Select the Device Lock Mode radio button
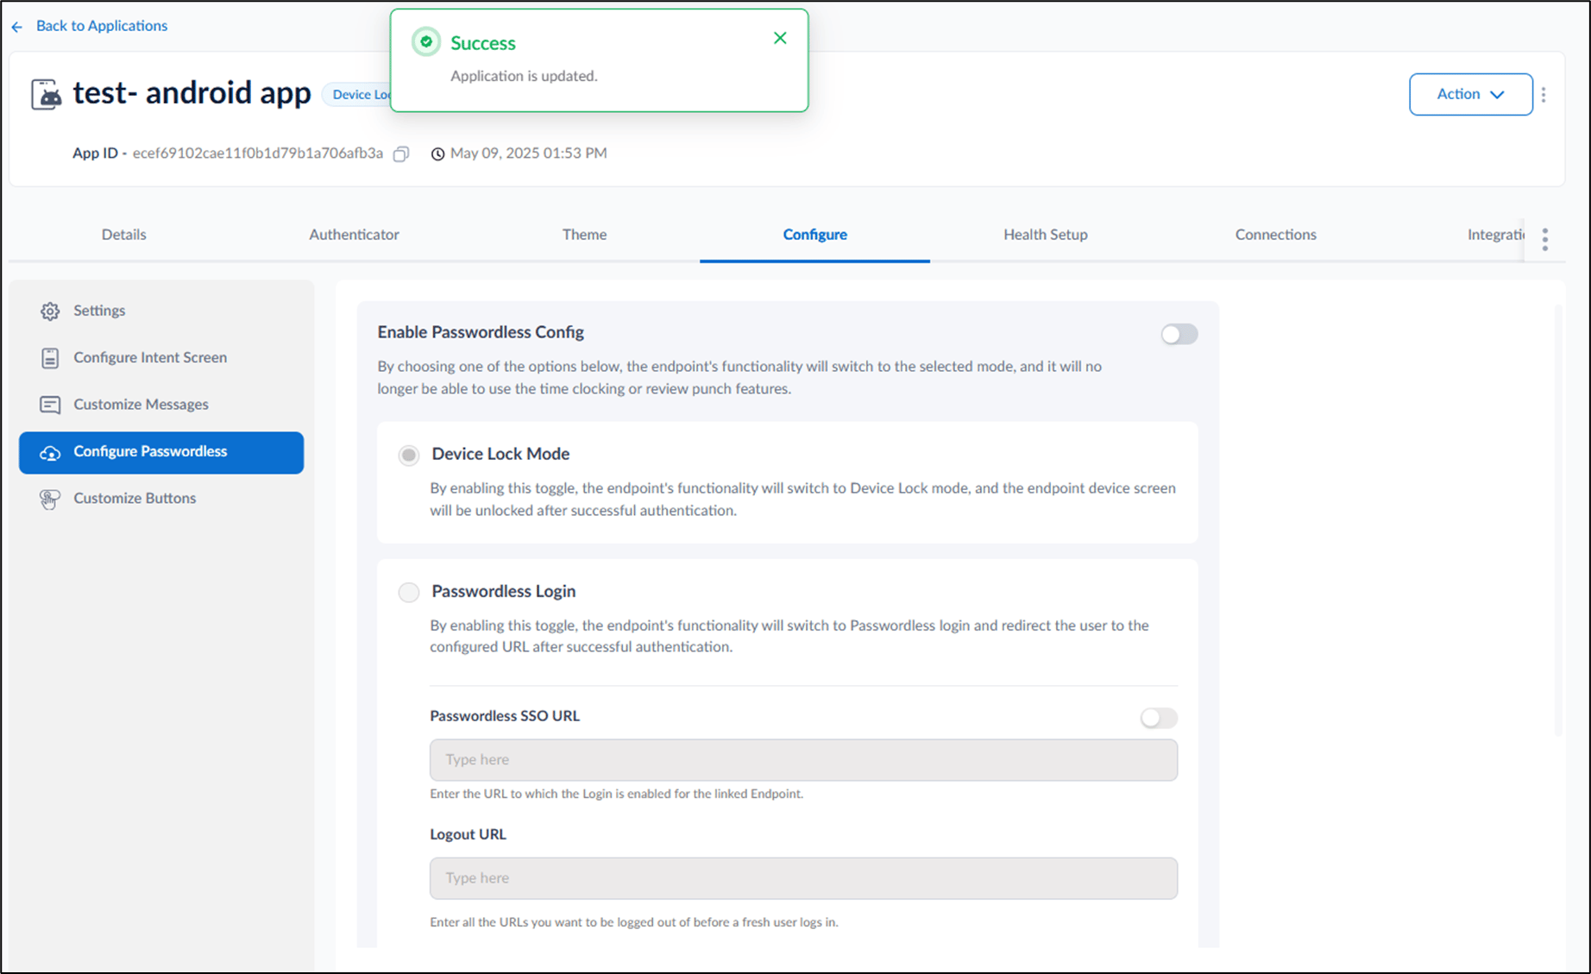This screenshot has height=974, width=1591. coord(409,455)
